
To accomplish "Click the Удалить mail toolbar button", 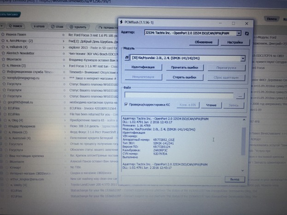I will tap(76, 27).
